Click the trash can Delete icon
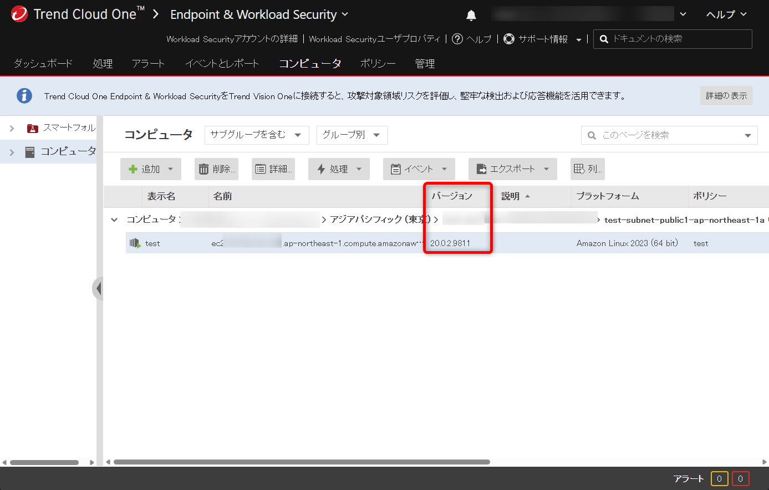Viewport: 769px width, 490px height. [x=204, y=169]
